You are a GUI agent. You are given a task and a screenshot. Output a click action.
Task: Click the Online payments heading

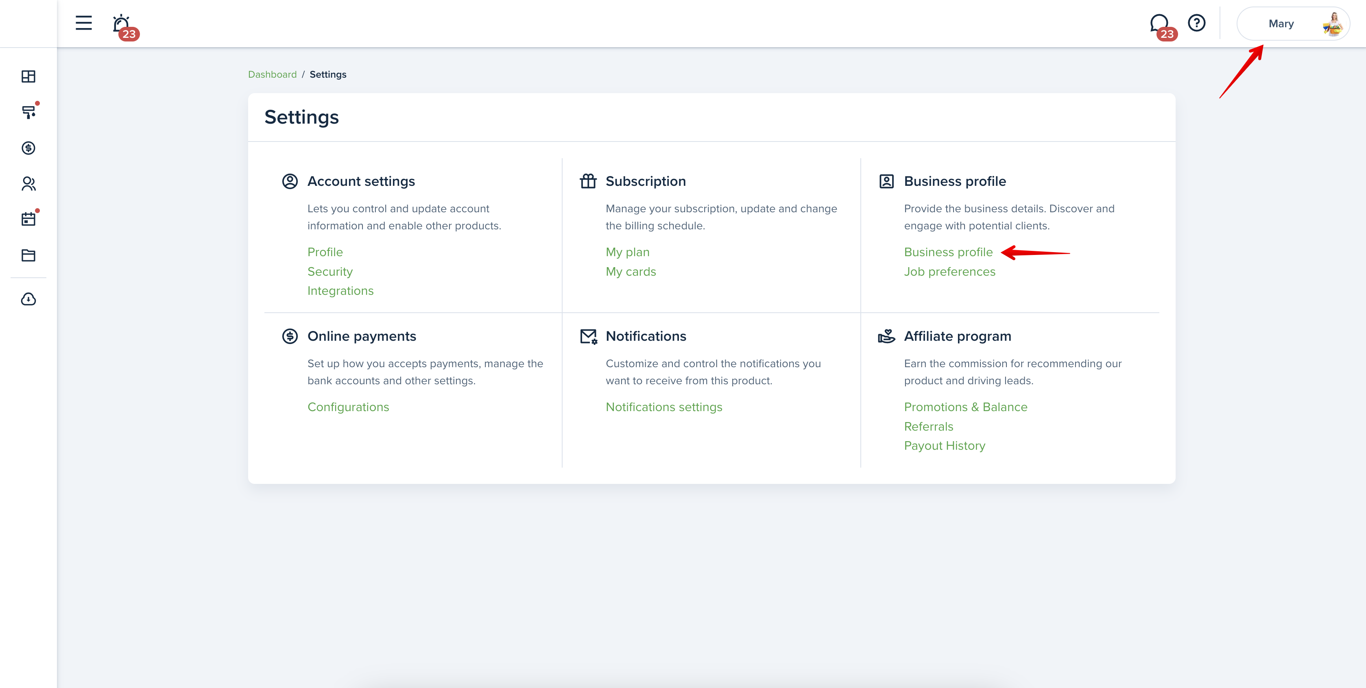[362, 336]
